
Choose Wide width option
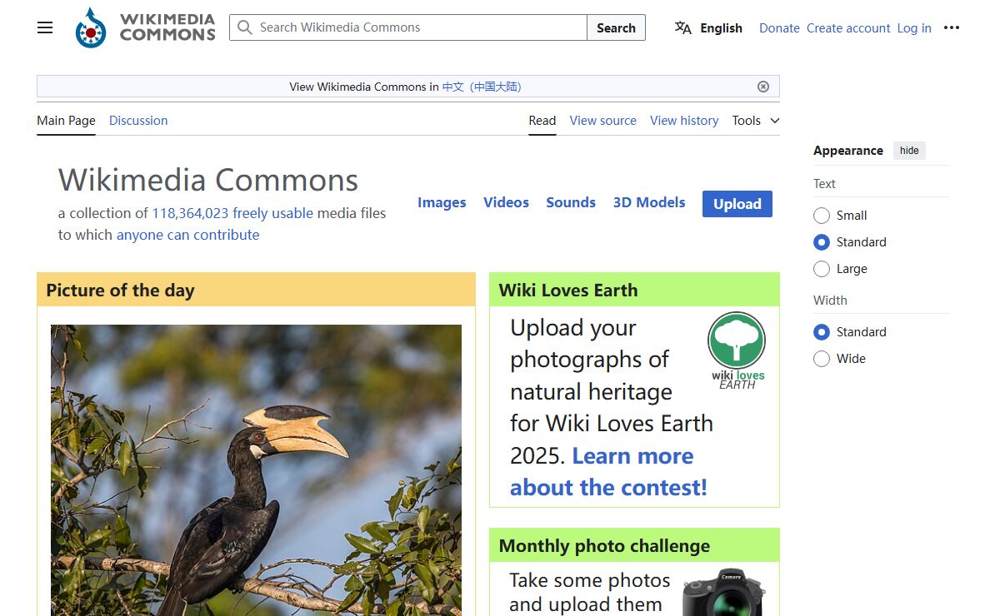(x=822, y=359)
